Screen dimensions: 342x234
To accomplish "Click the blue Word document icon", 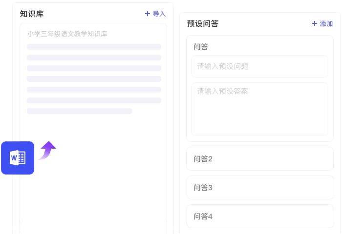I will click(x=18, y=158).
